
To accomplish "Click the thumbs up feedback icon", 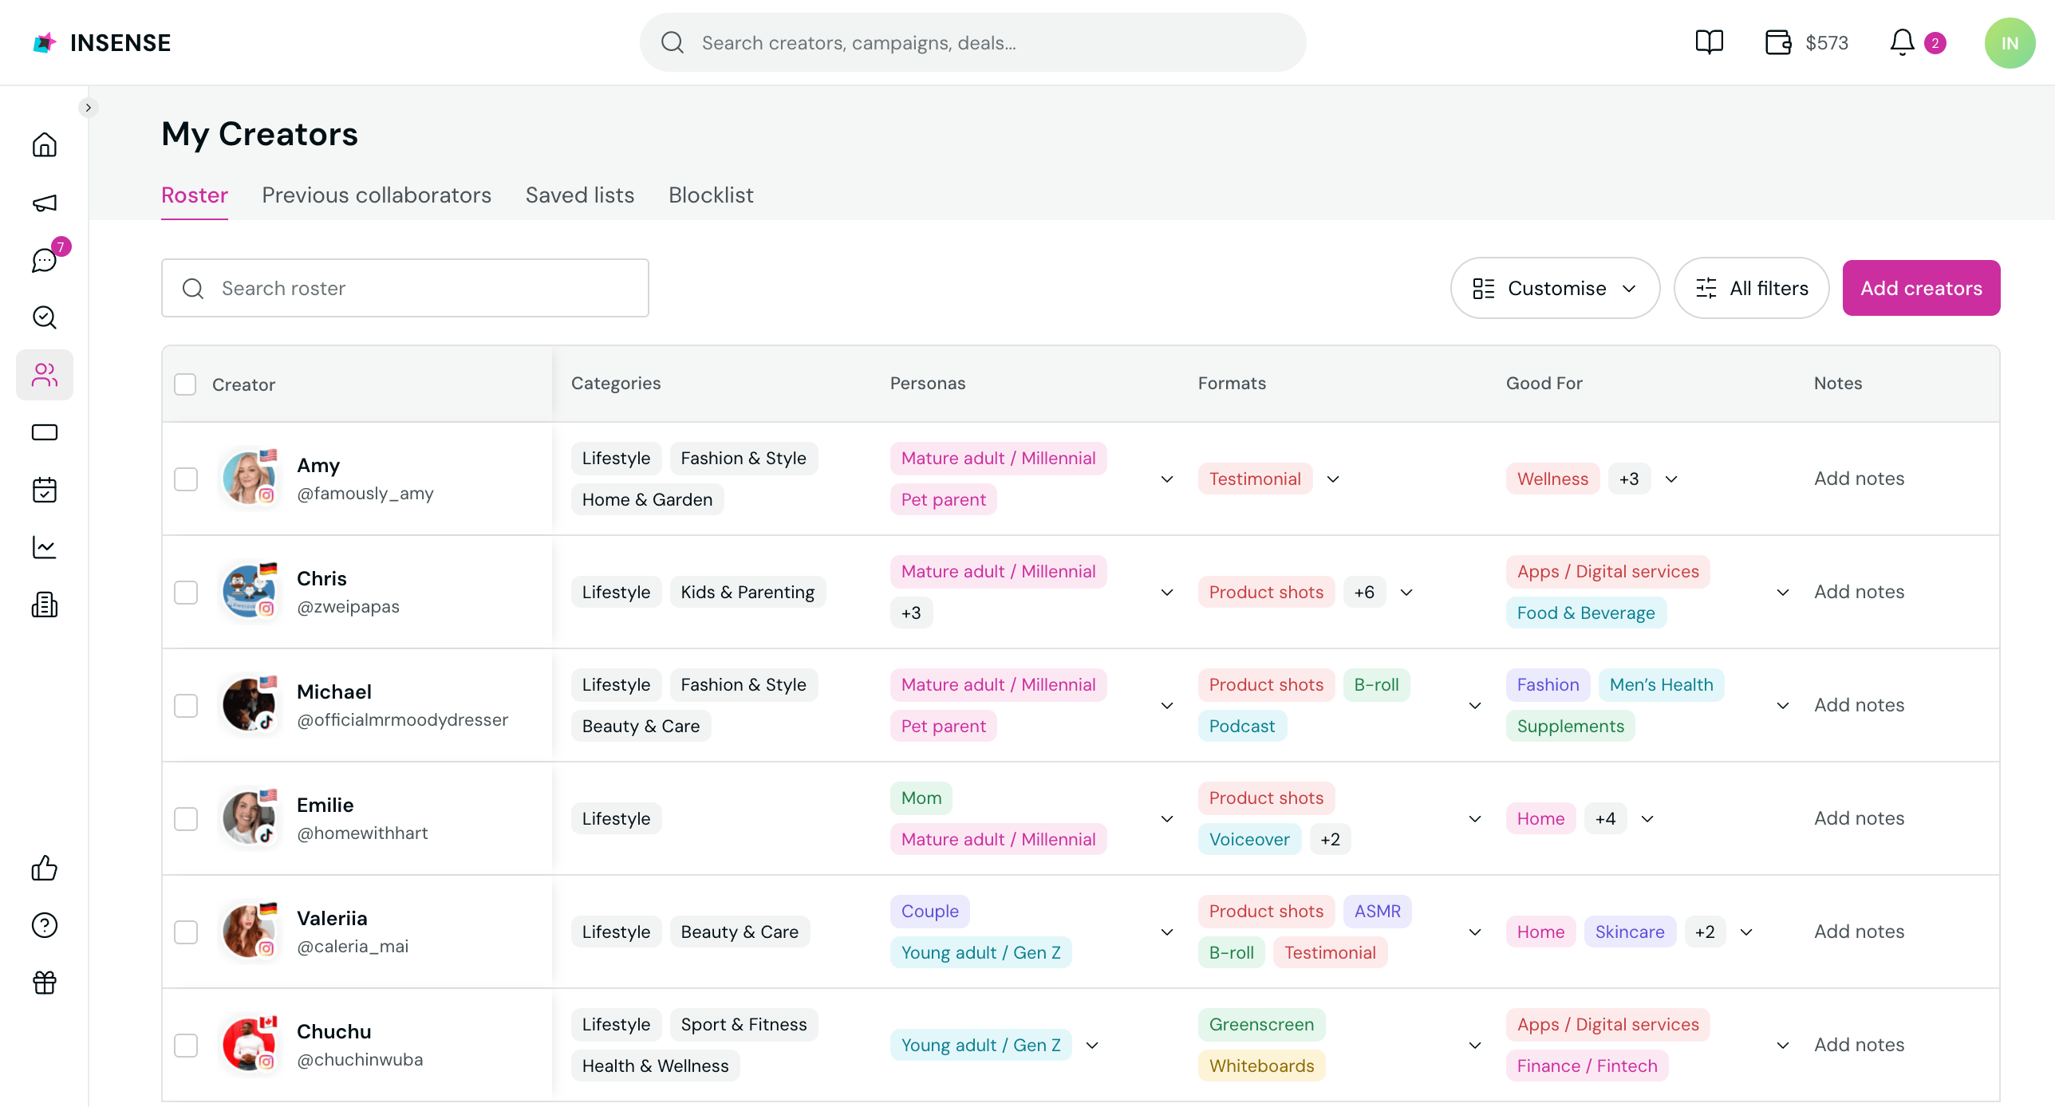I will (x=45, y=868).
